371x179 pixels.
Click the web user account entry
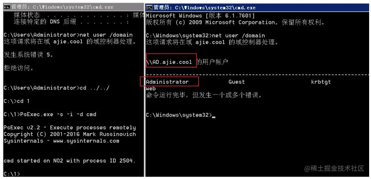pos(151,89)
